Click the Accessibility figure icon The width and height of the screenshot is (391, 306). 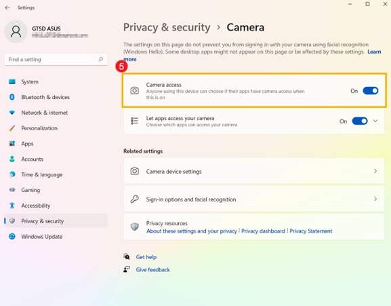pyautogui.click(x=12, y=206)
